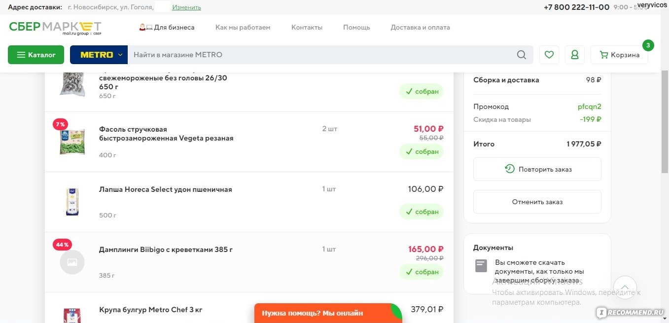Click the old price '296,00 ₽'

(x=430, y=258)
